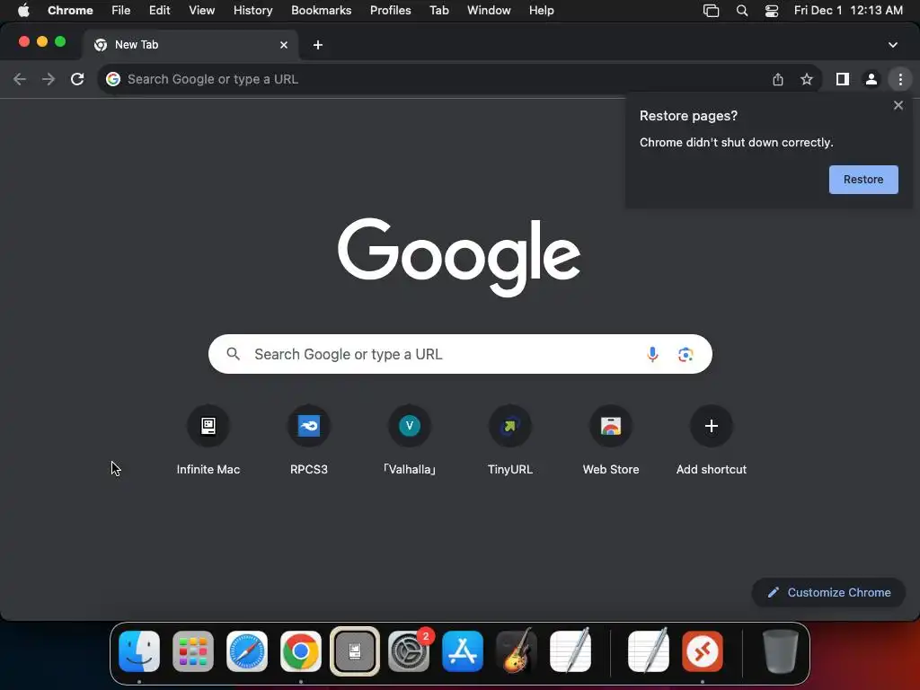The width and height of the screenshot is (920, 690).
Task: Open Launchpad from the Dock
Action: [x=193, y=651]
